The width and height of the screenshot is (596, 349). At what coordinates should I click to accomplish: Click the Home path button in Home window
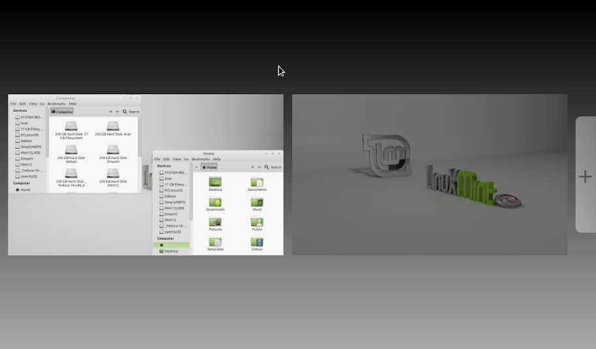(209, 167)
